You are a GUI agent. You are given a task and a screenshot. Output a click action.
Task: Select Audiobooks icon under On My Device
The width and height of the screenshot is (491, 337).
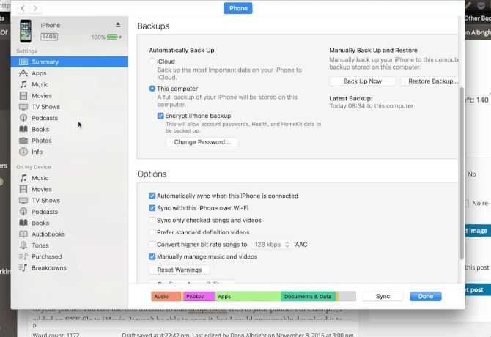(x=24, y=234)
